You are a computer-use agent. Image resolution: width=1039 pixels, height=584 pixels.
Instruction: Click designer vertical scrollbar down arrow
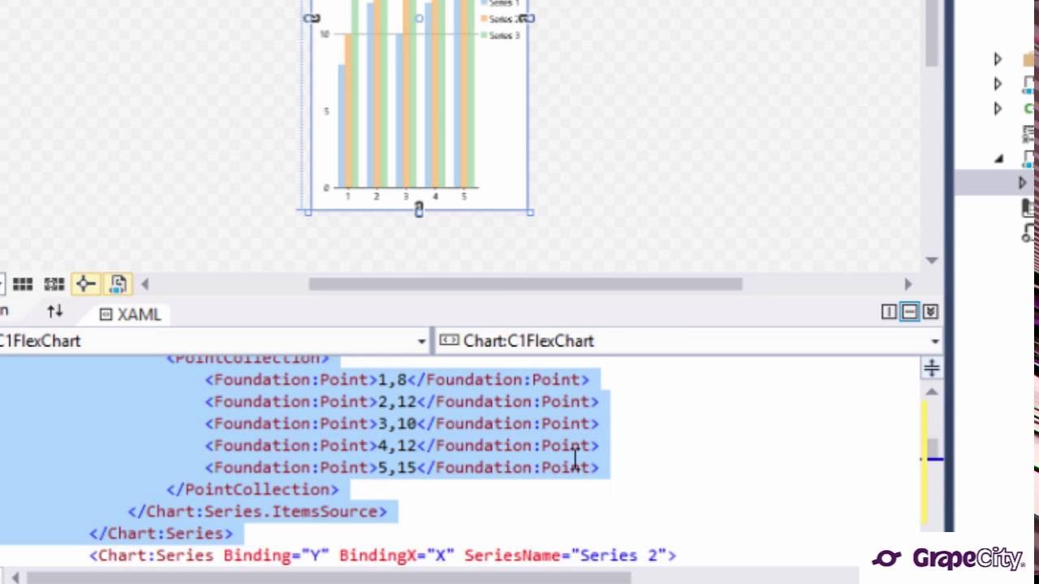(x=931, y=260)
